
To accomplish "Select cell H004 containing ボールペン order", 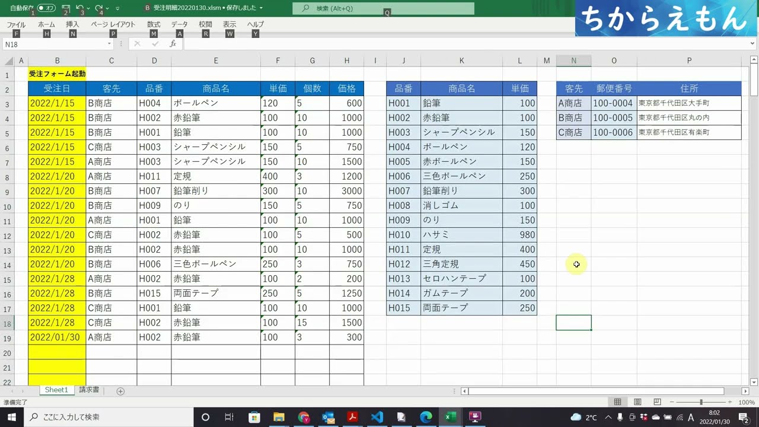I will [x=154, y=102].
